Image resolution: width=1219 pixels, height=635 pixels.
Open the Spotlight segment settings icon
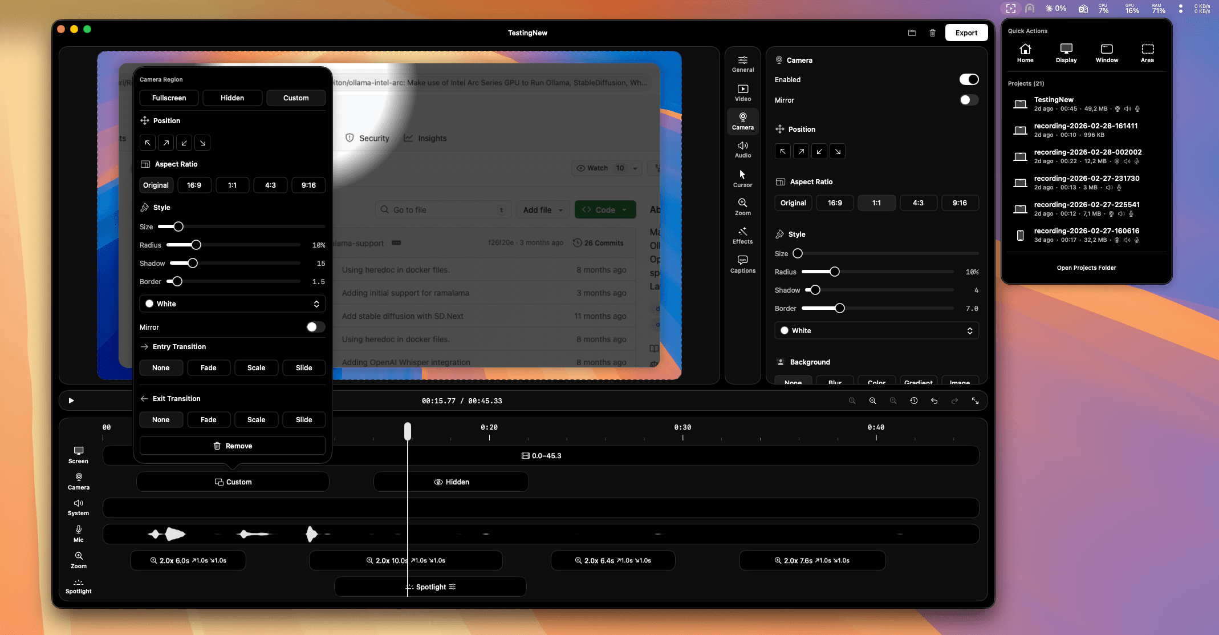click(x=453, y=587)
